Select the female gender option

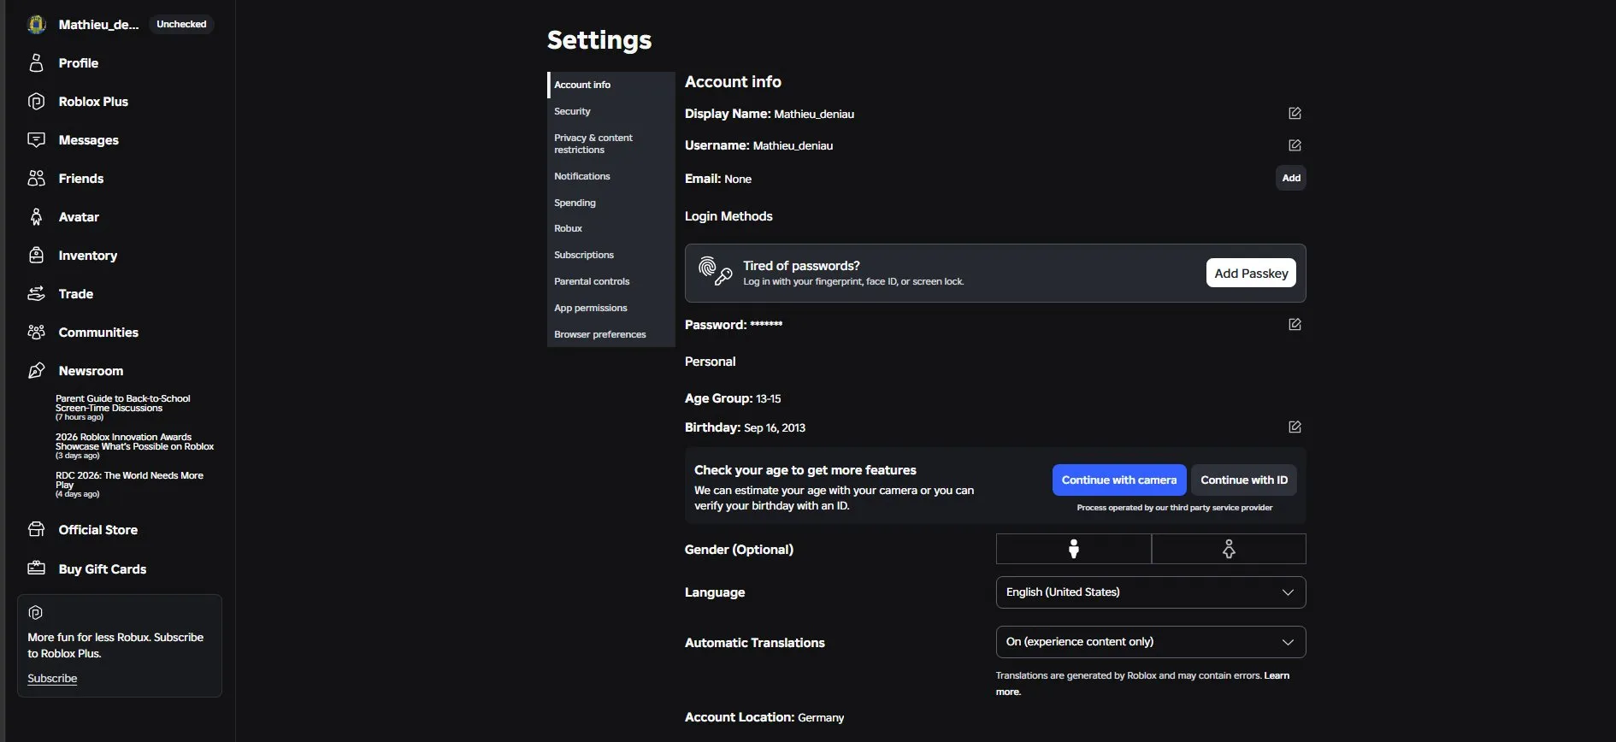tap(1229, 549)
